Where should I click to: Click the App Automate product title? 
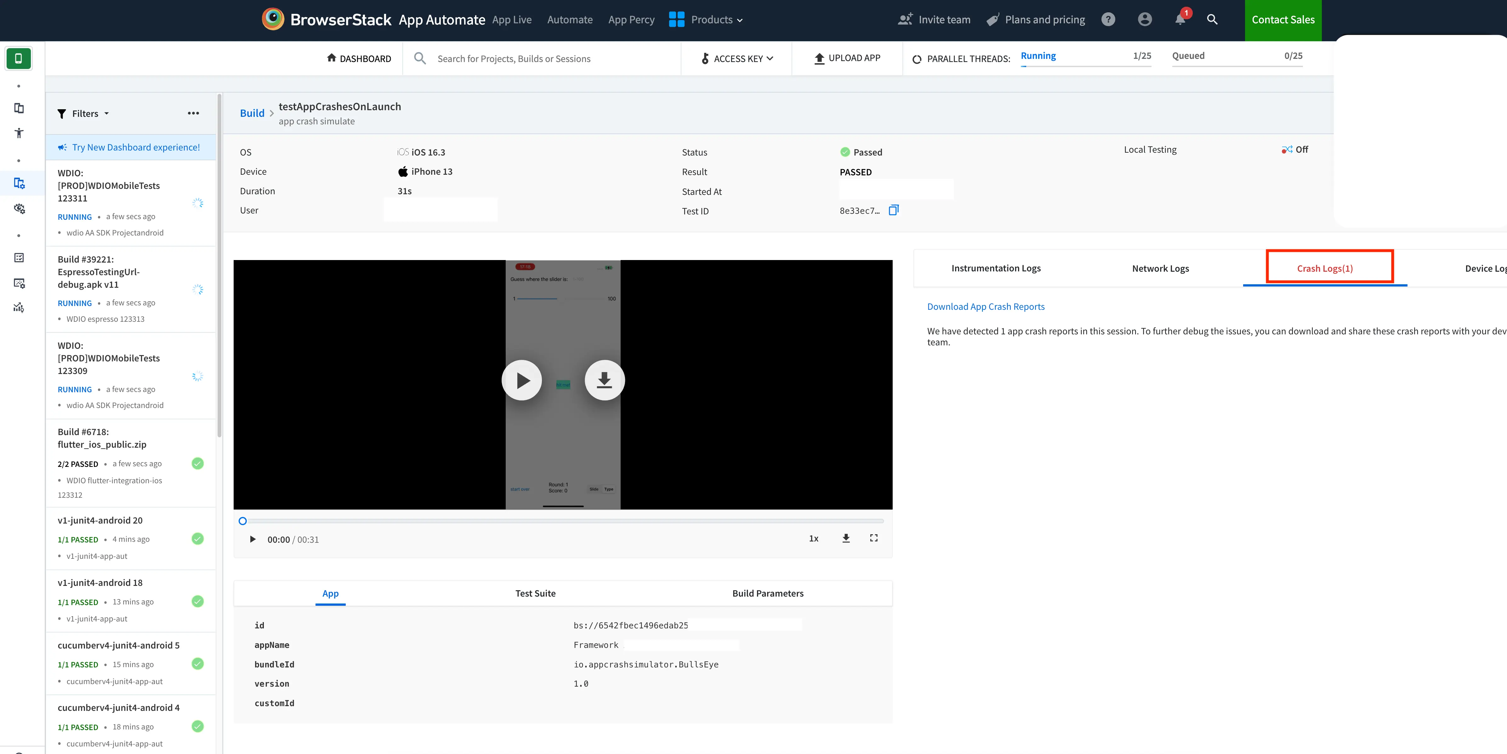pyautogui.click(x=442, y=20)
